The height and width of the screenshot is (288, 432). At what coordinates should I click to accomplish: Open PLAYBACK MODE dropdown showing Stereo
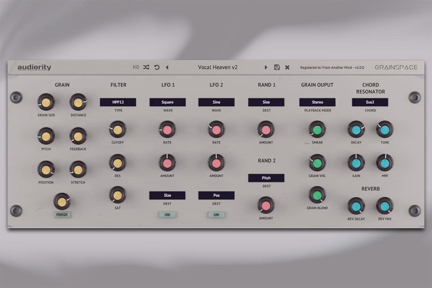(317, 102)
